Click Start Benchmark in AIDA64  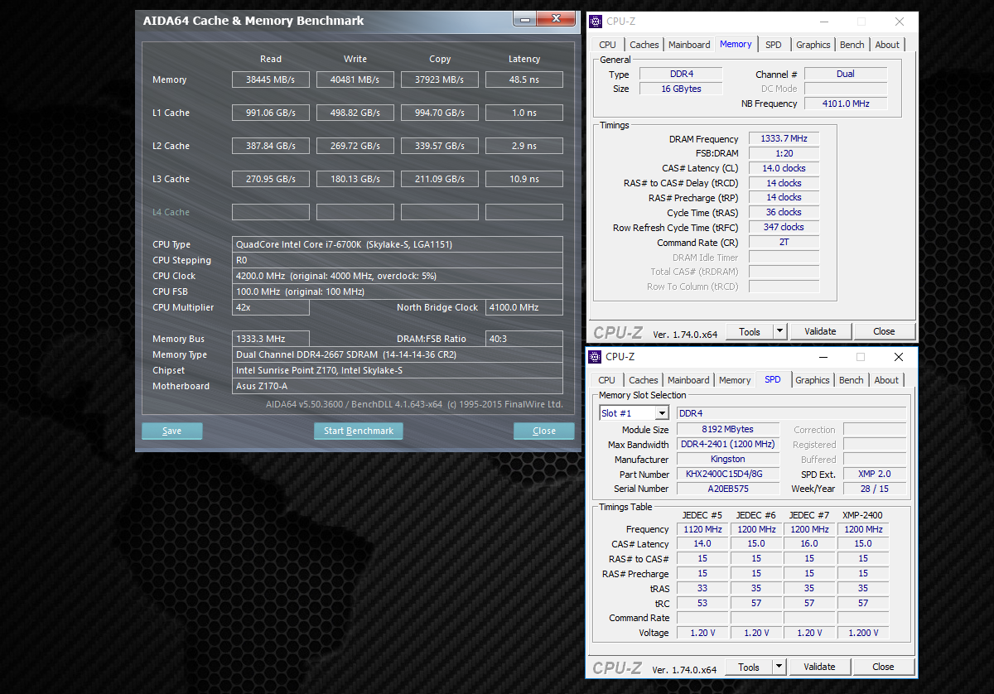pyautogui.click(x=359, y=431)
